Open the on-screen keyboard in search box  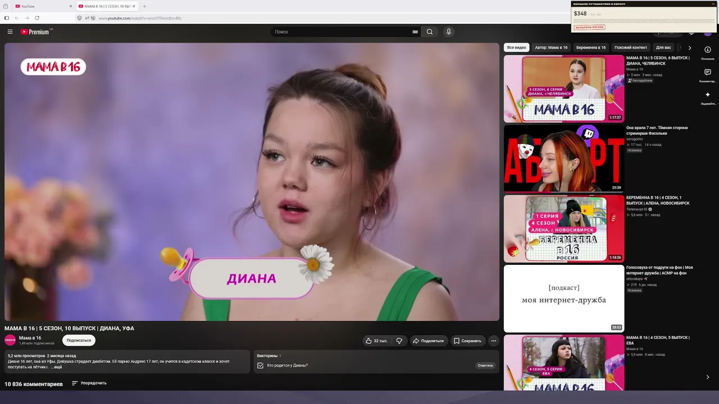coord(415,32)
